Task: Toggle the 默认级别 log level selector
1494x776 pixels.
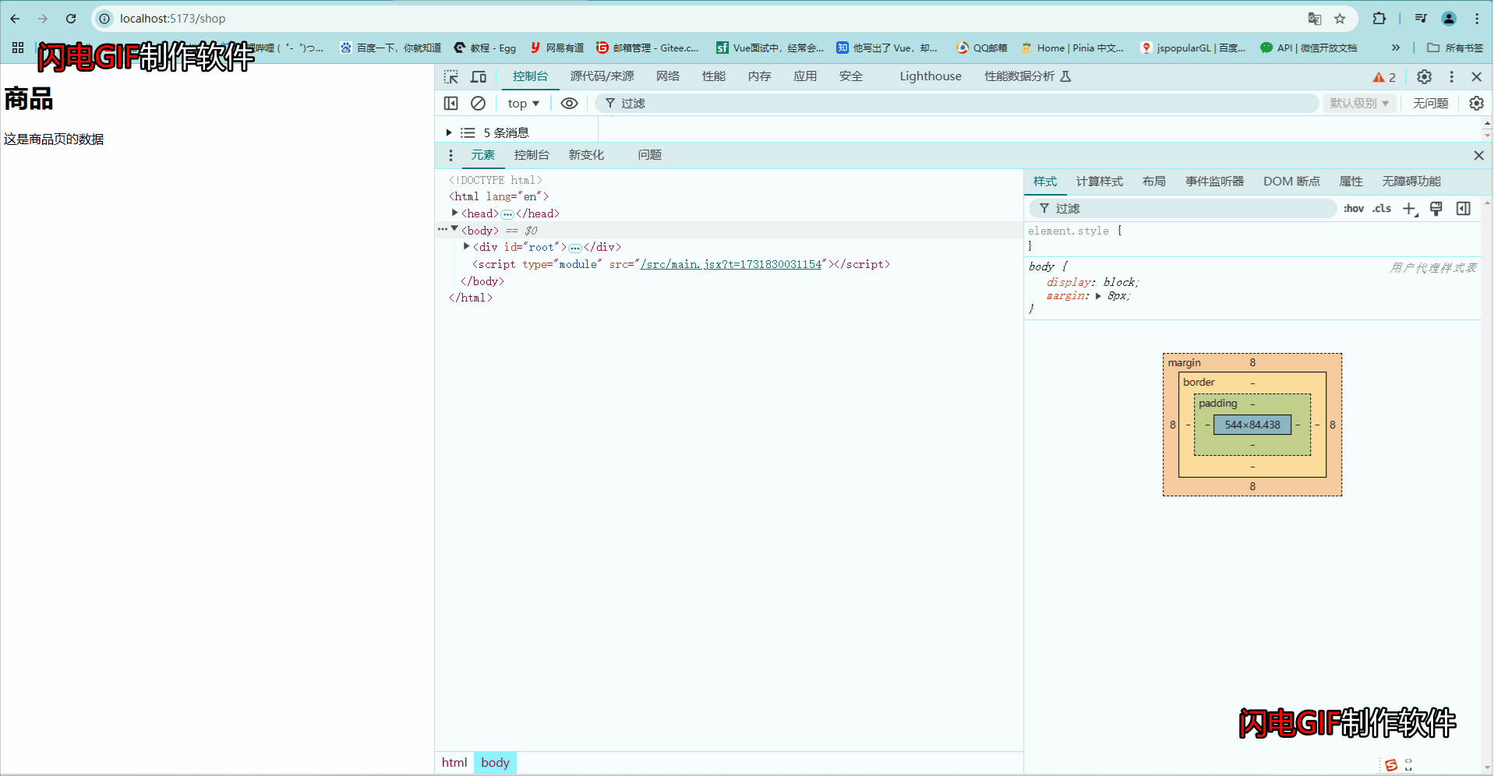Action: 1358,103
